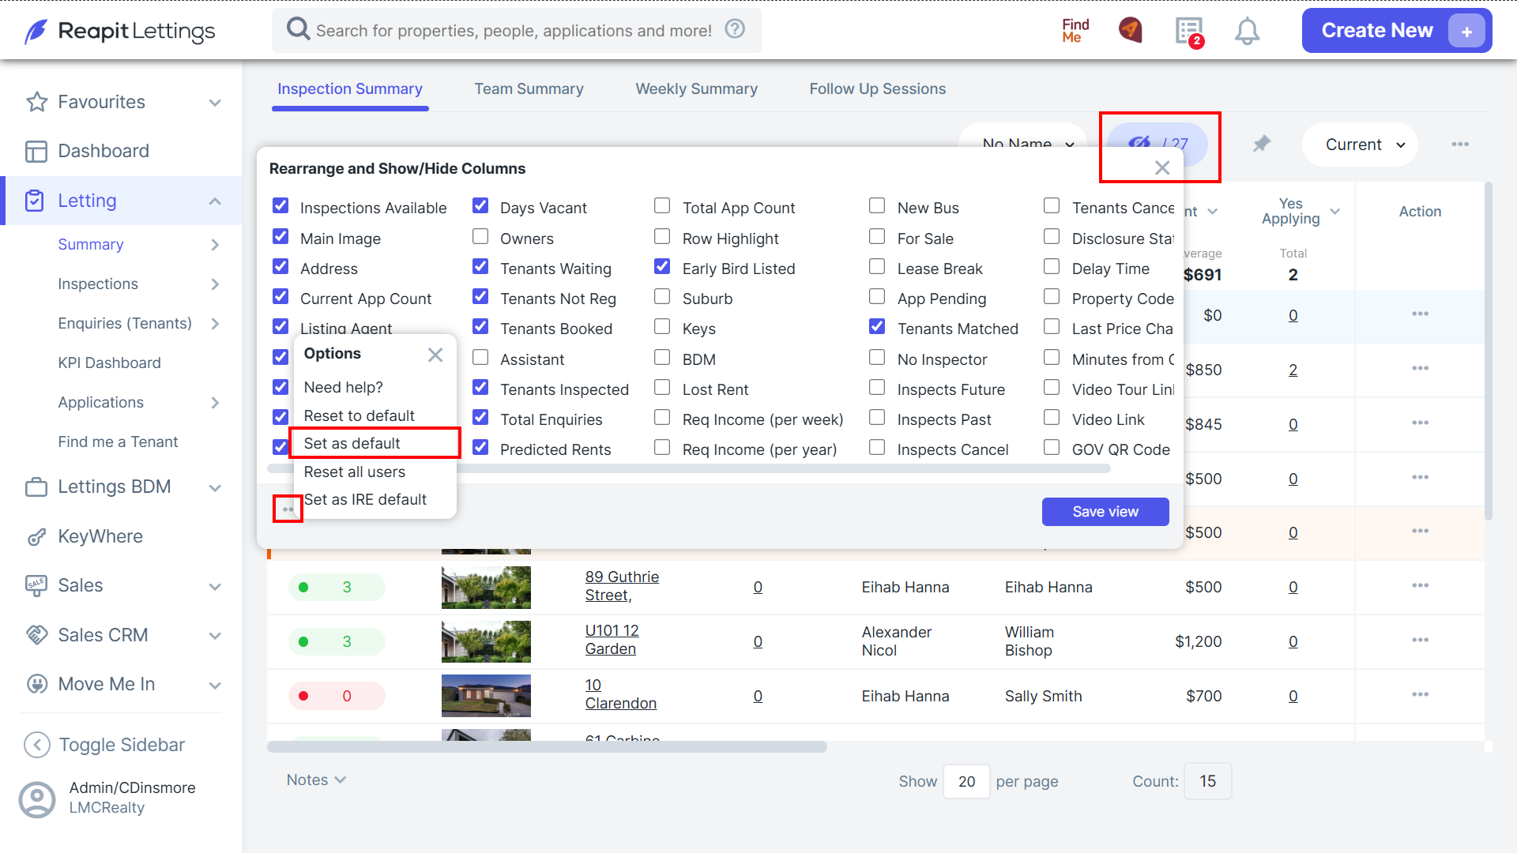The height and width of the screenshot is (853, 1517).
Task: Enable the Delay Time column
Action: point(1052,267)
